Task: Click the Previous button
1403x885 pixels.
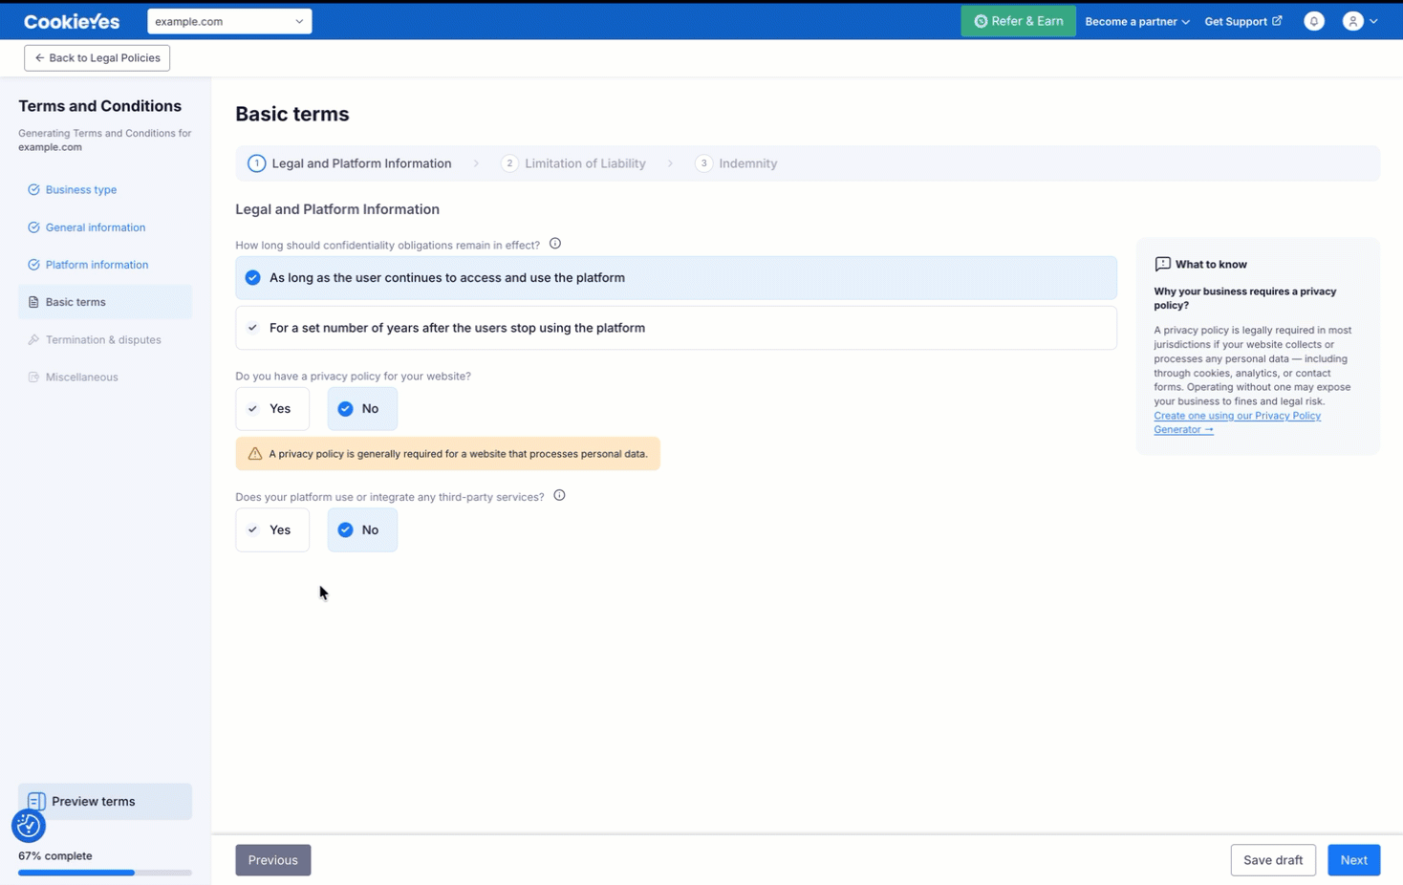Action: (x=273, y=860)
